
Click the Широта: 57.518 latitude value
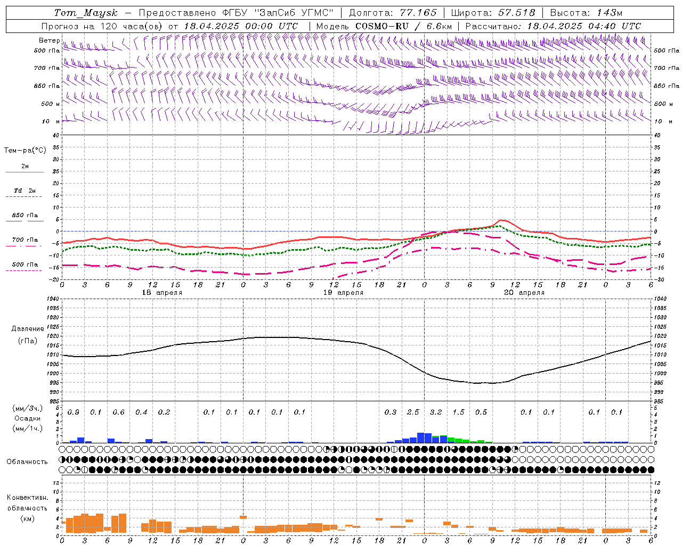point(493,13)
